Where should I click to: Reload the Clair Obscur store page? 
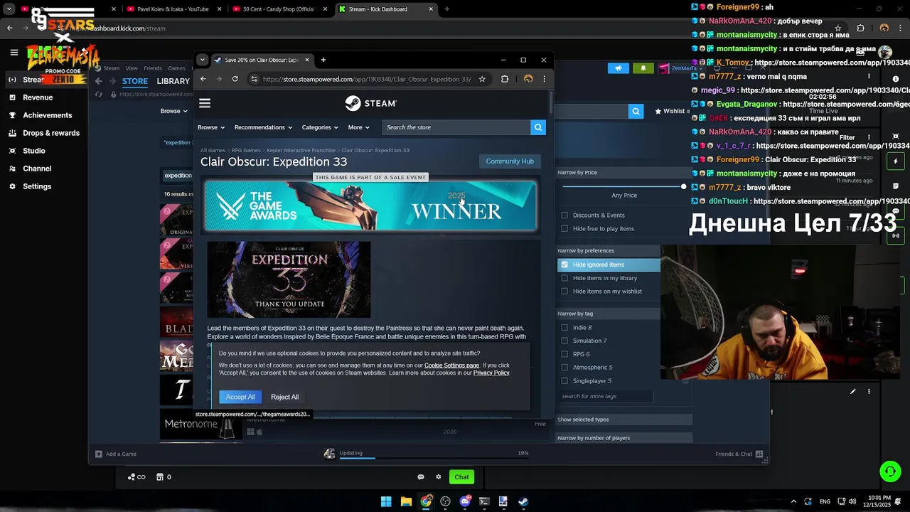[x=235, y=79]
